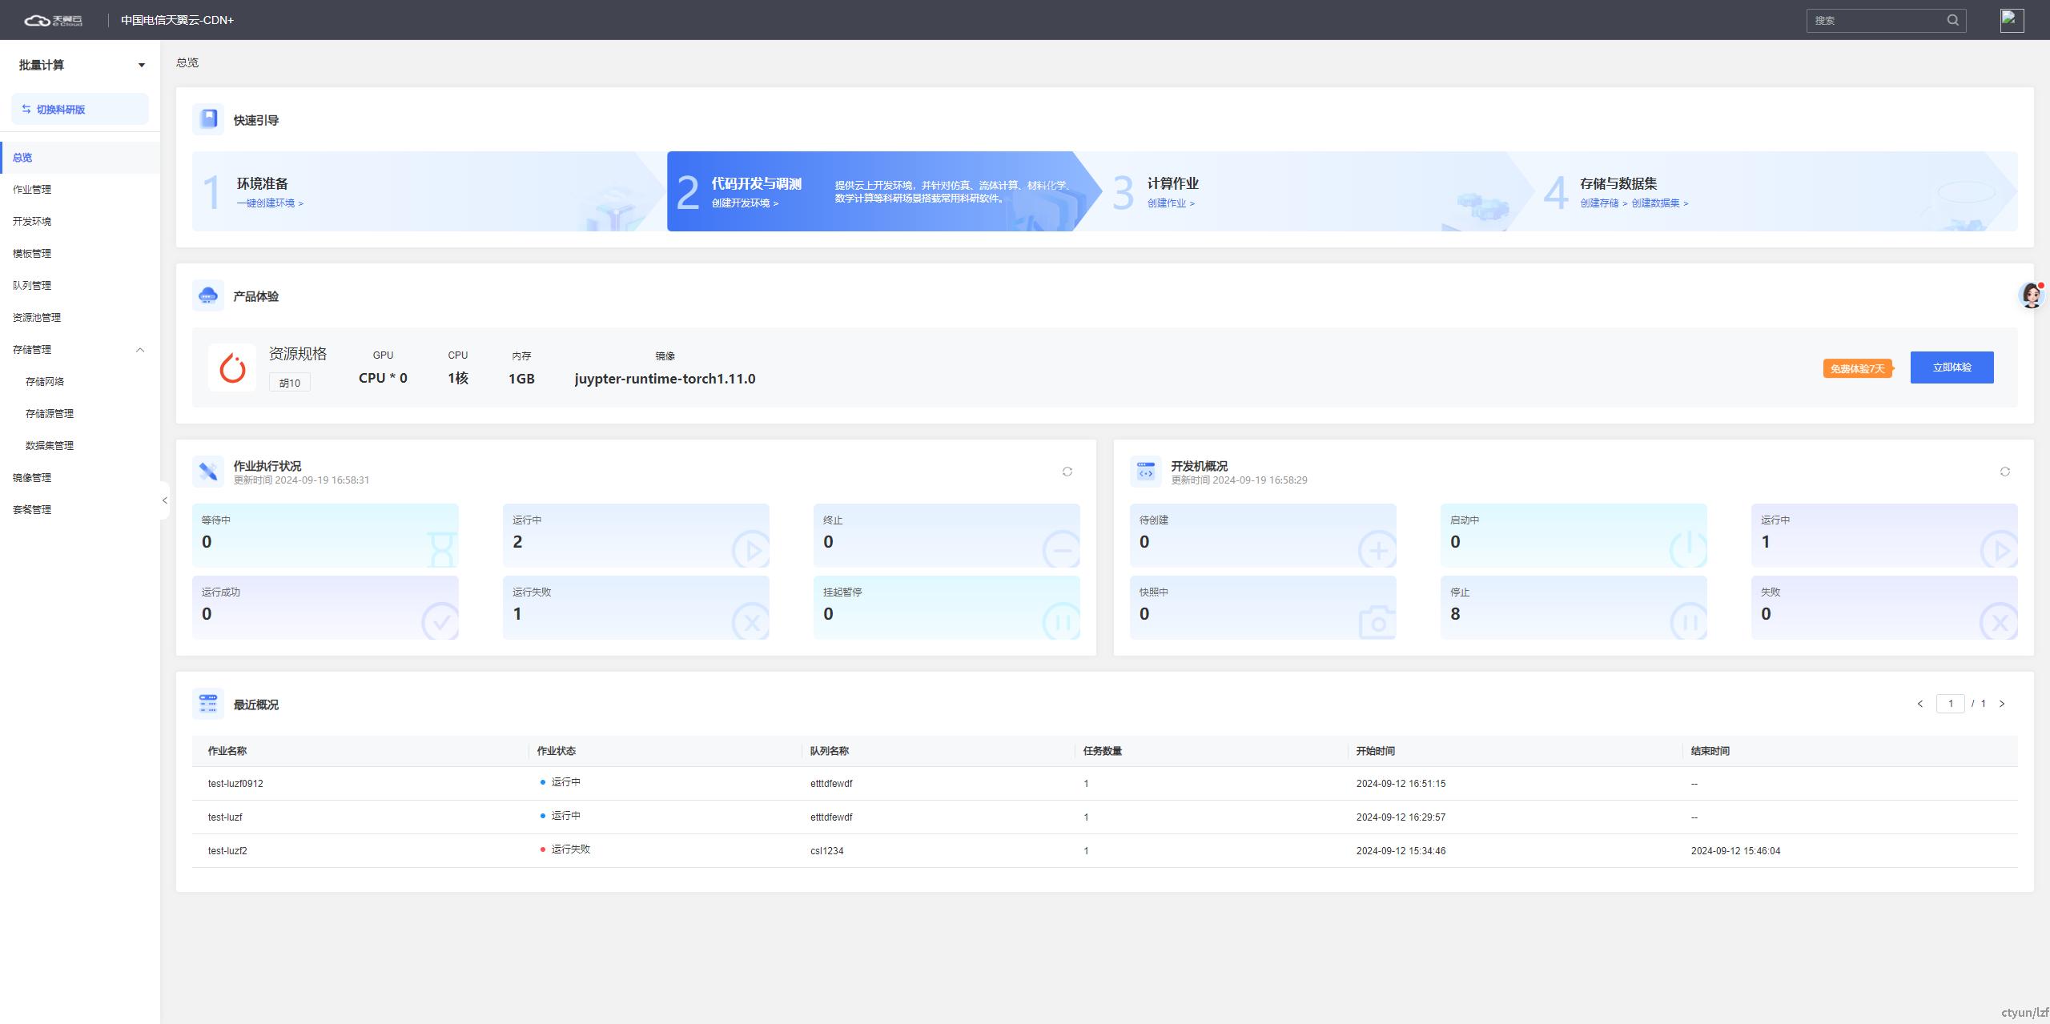Screen dimensions: 2050x1024
Task: Click the 免费体验7天 orange badge
Action: (1858, 368)
